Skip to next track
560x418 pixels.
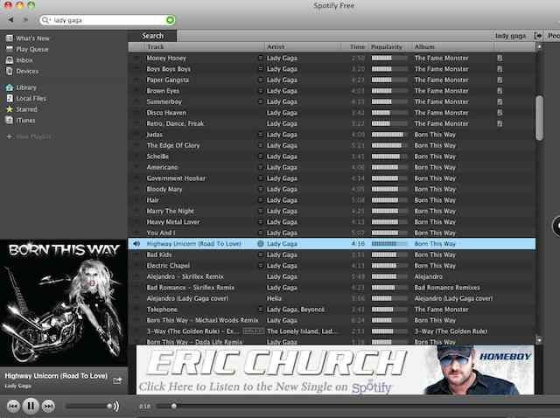pyautogui.click(x=48, y=407)
